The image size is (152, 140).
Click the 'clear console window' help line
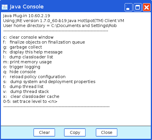pyautogui.click(x=28, y=37)
